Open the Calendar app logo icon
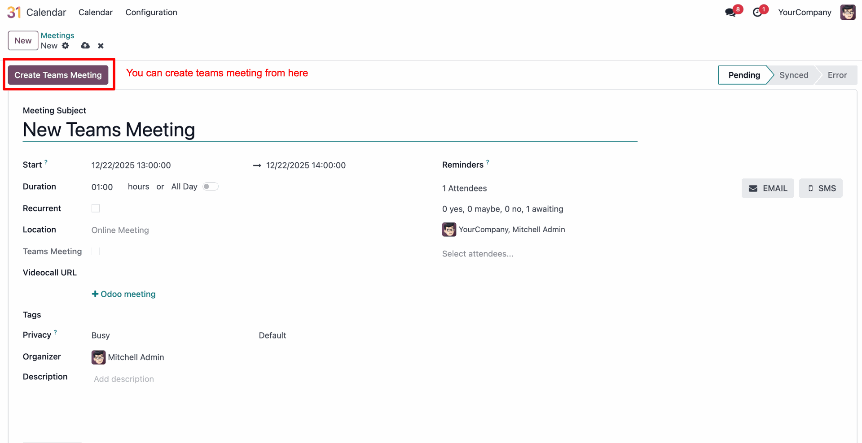Screen dimensions: 862x443 tap(14, 12)
